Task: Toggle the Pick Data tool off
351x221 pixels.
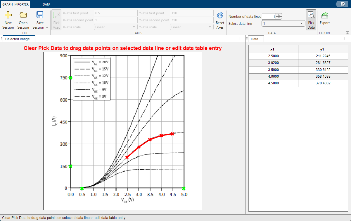Action: point(311,20)
